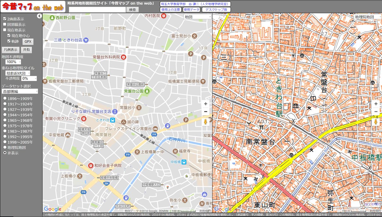Screen dimensions: 382x217
Task: Click the 誠の碑 monument marker icon
Action: (123, 122)
